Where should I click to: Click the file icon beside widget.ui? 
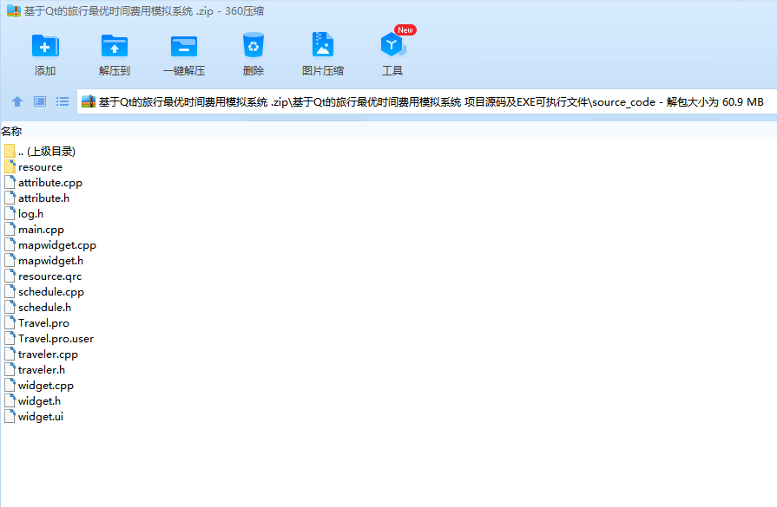10,416
